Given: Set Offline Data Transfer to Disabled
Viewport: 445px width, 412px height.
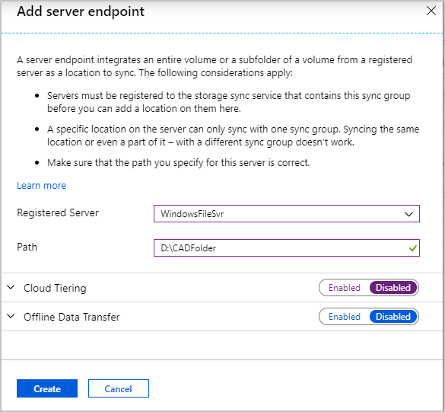Looking at the screenshot, I should tap(393, 317).
